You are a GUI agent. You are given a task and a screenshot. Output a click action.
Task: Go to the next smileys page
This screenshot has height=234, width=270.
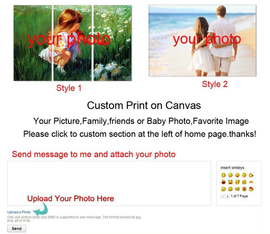[228, 196]
